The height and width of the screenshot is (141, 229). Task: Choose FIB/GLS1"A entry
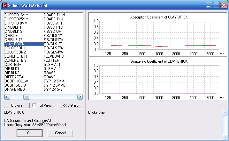tap(53, 39)
